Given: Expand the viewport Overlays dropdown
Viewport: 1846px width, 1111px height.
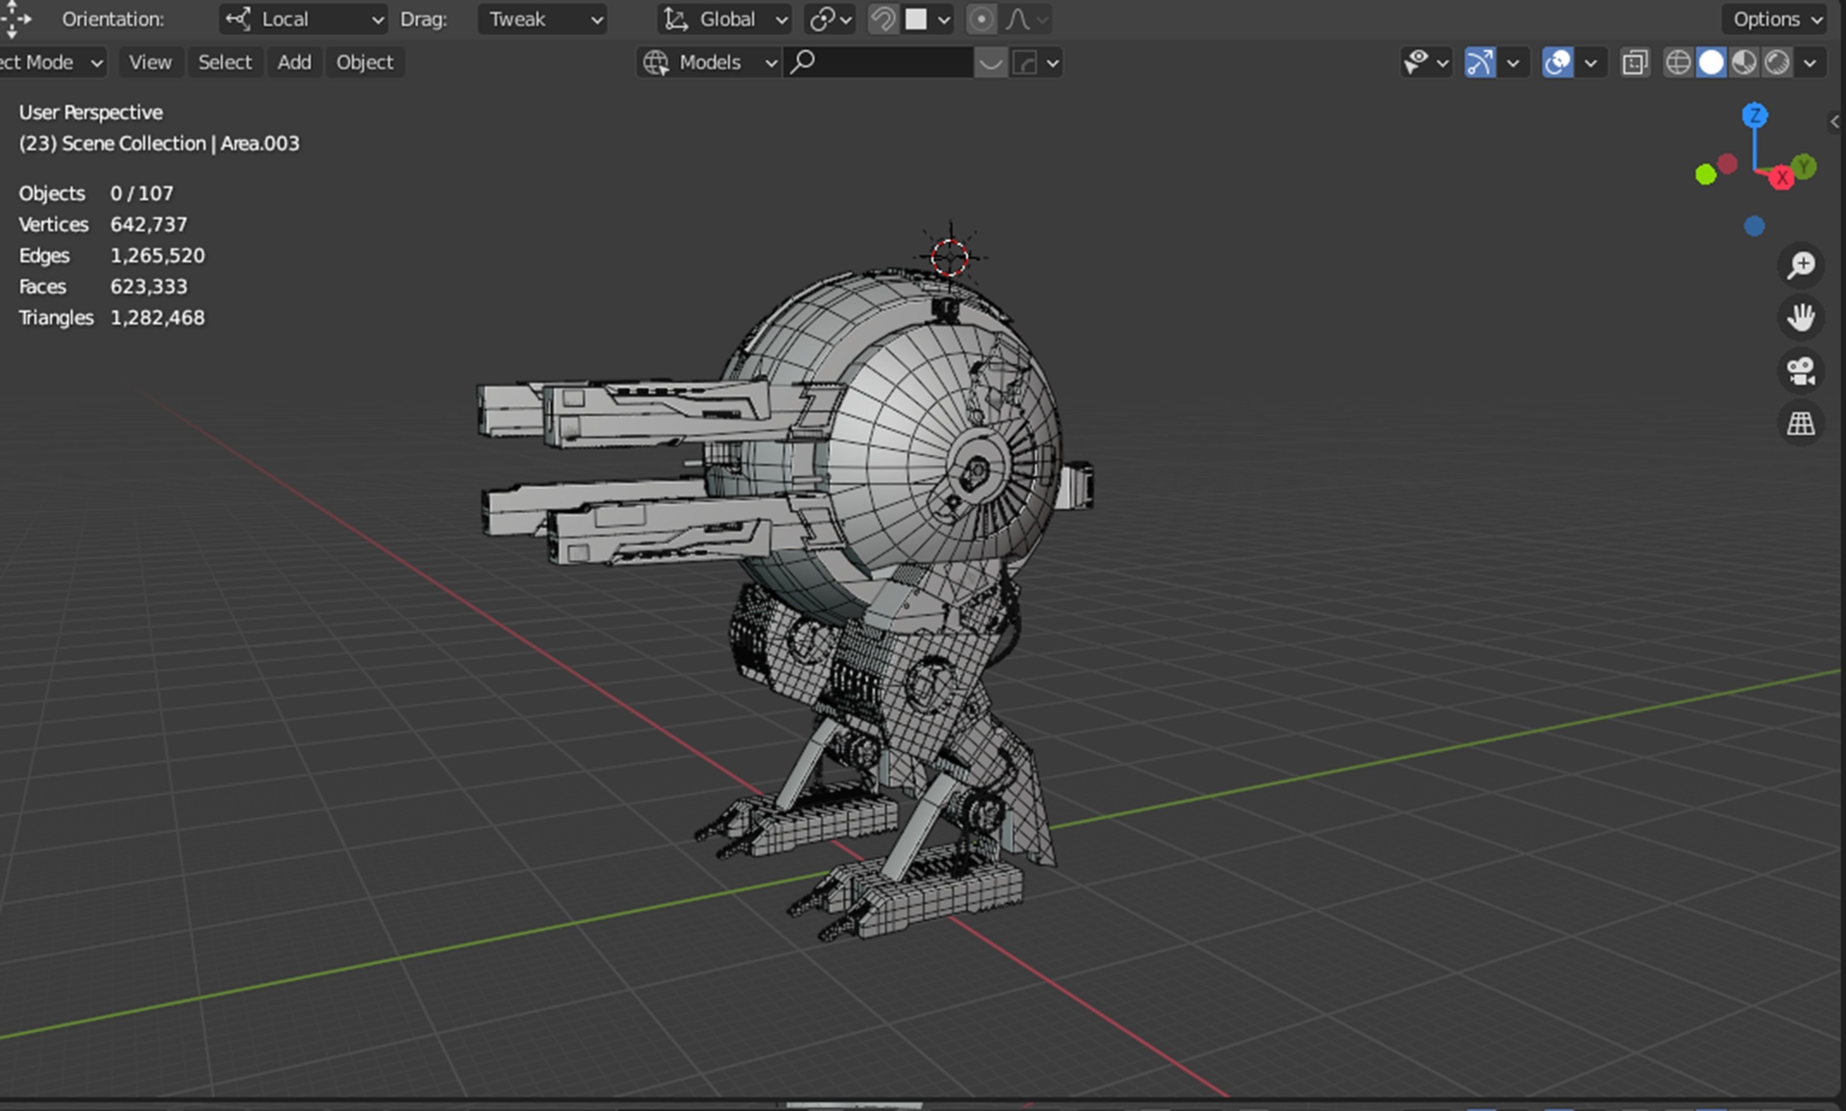Looking at the screenshot, I should 1592,63.
